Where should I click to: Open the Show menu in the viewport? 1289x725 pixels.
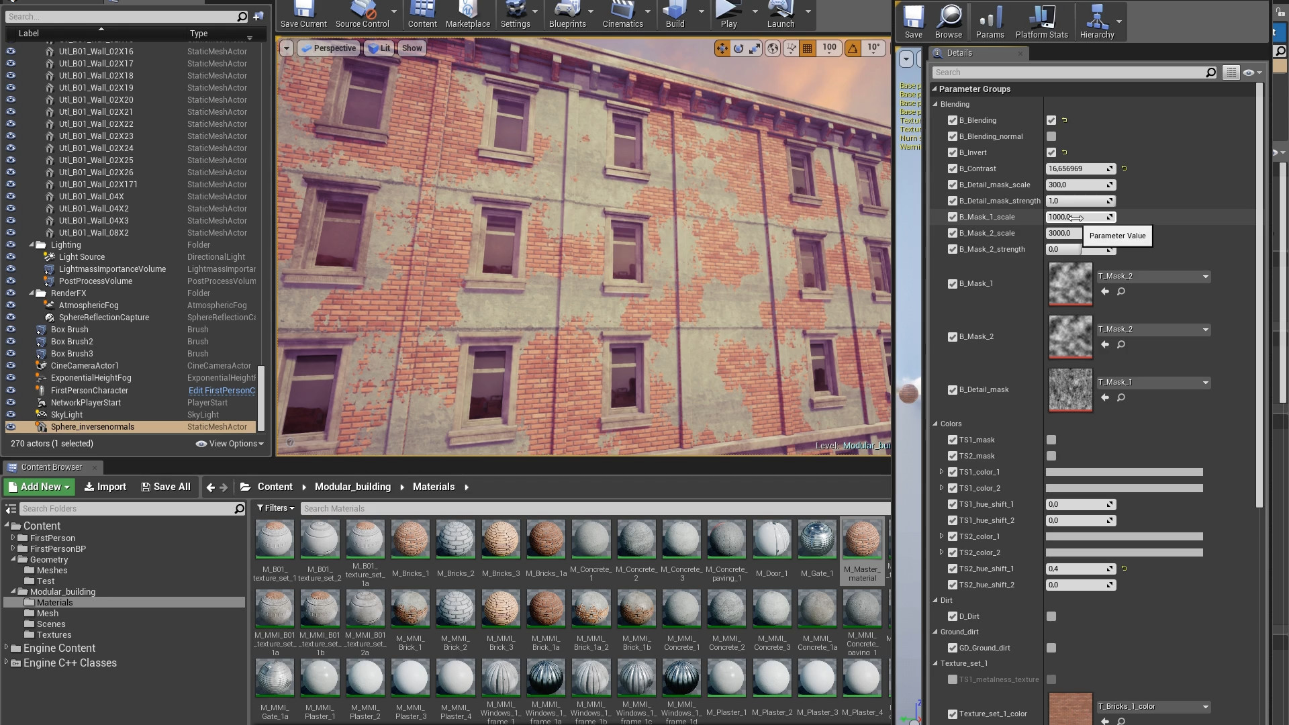click(x=412, y=48)
